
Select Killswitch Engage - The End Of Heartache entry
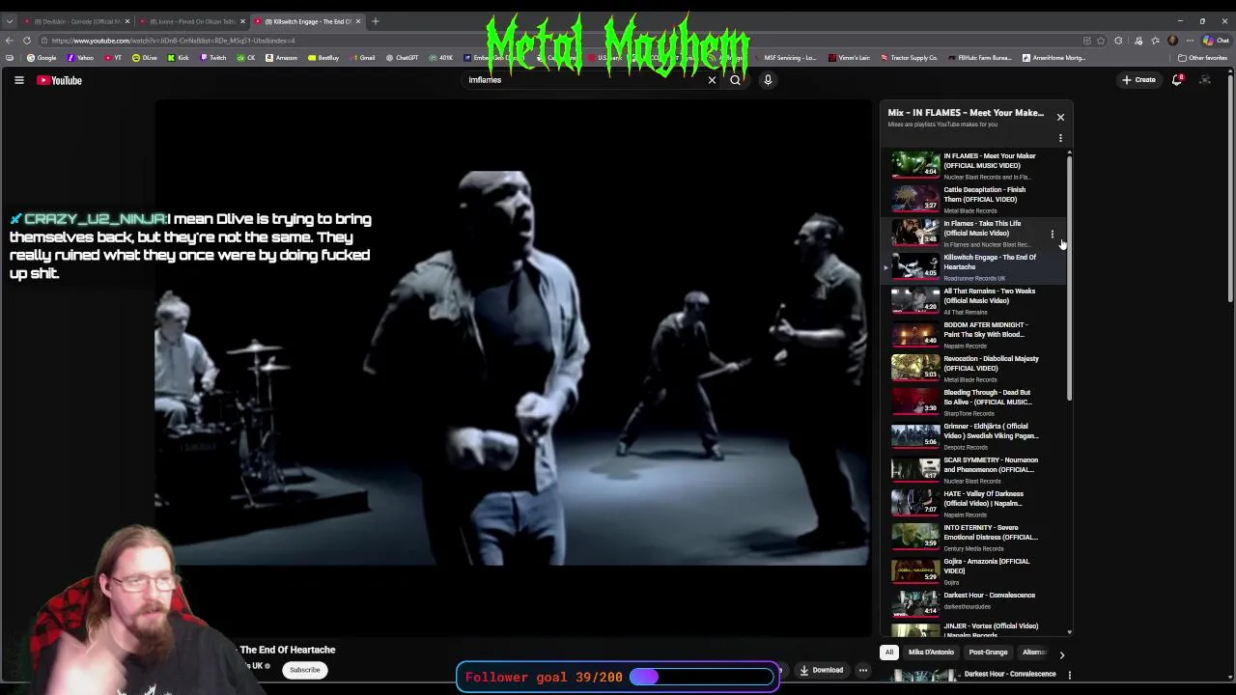975,266
